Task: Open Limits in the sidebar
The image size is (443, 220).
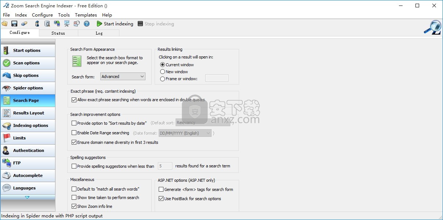Action: pyautogui.click(x=28, y=138)
